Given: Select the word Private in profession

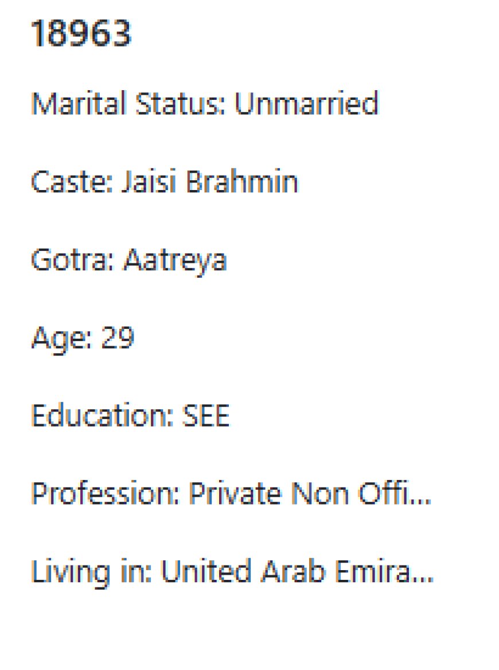Looking at the screenshot, I should tap(235, 494).
